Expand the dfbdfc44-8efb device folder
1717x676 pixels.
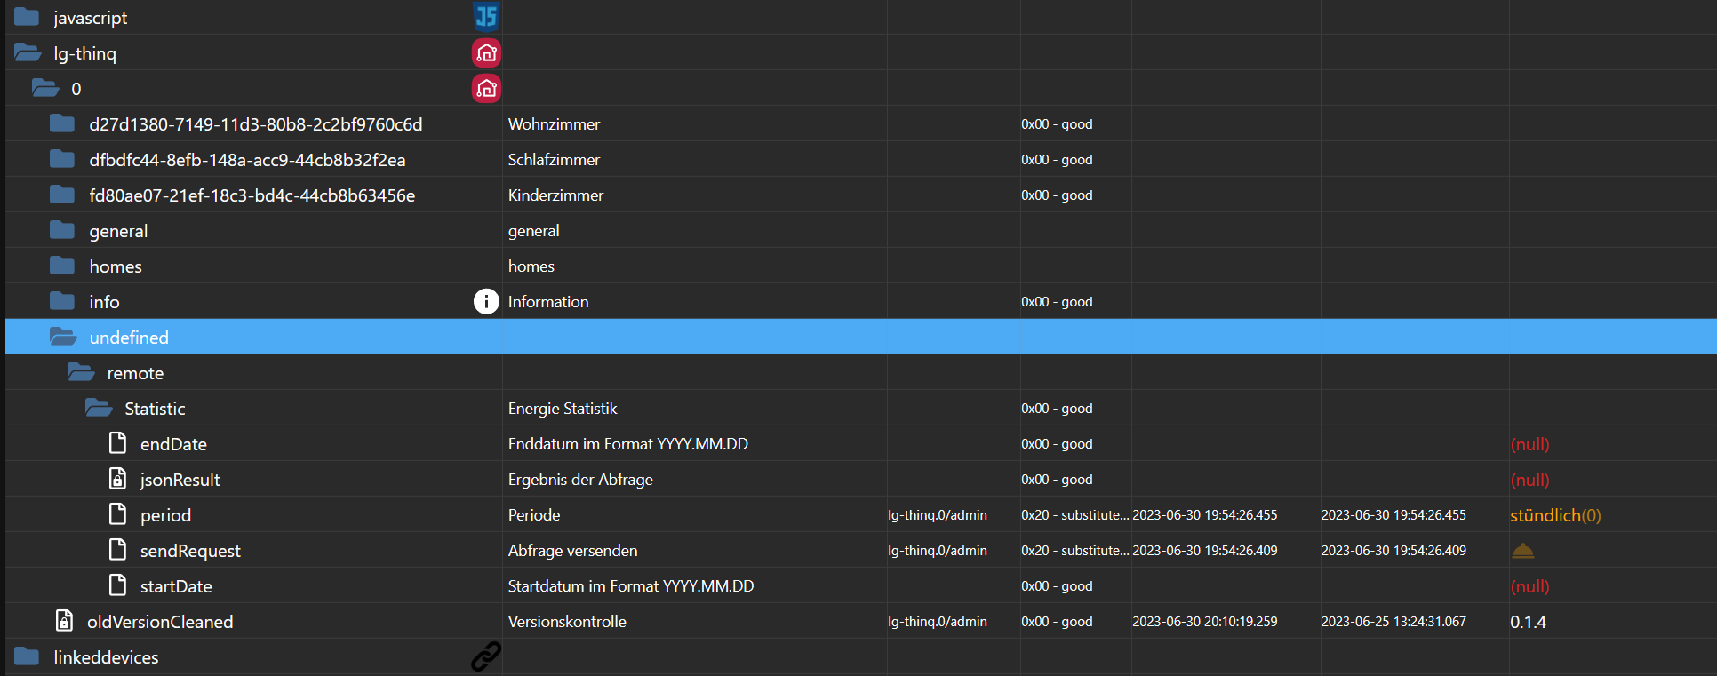(x=62, y=159)
